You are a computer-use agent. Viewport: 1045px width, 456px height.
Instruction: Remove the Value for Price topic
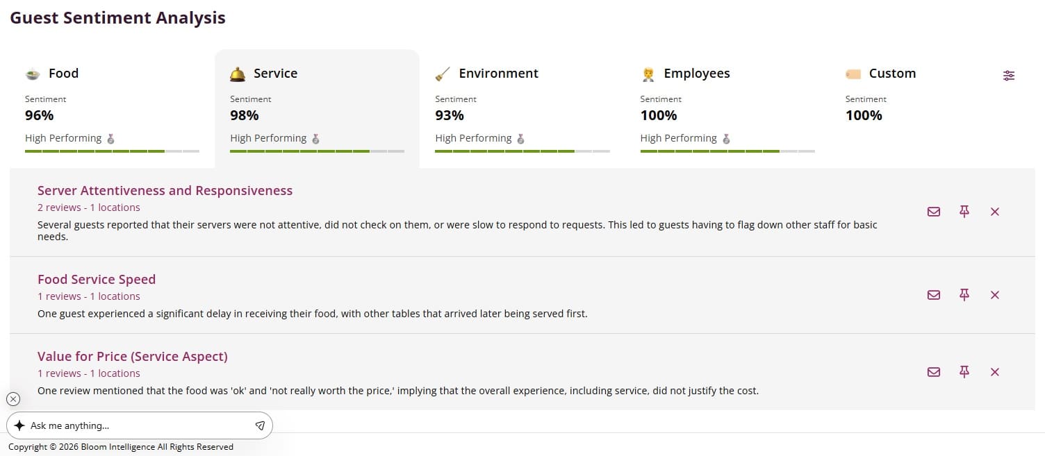995,372
